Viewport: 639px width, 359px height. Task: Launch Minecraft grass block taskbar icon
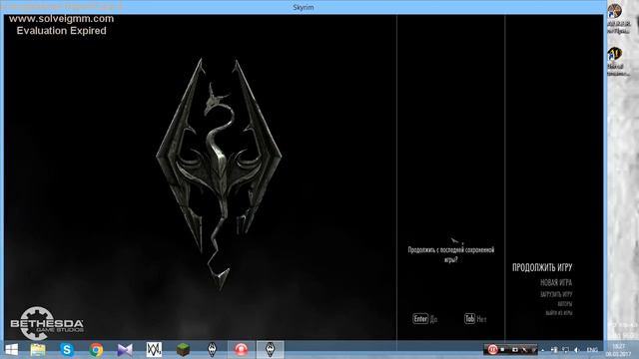point(183,349)
